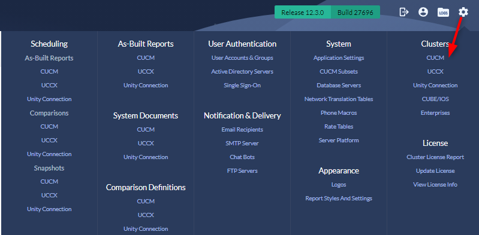Select CUCM Subsets

[339, 71]
